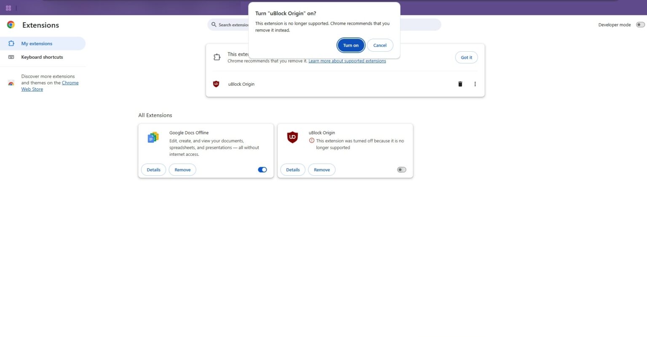Open the three-dot menu for uBlock Origin
The height and width of the screenshot is (337, 647).
tap(475, 84)
